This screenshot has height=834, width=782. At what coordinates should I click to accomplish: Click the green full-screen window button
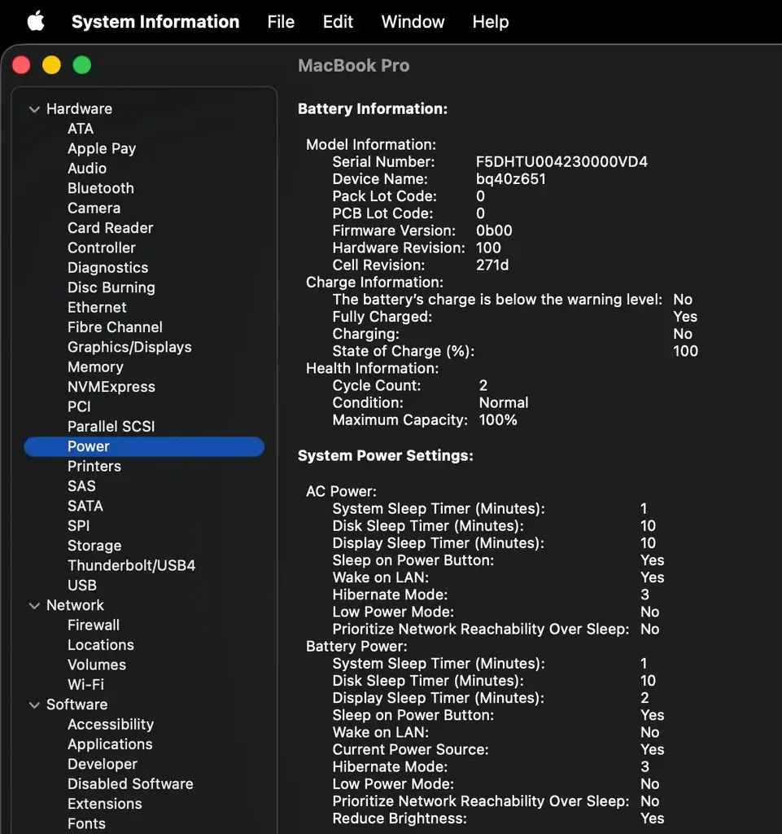point(82,65)
